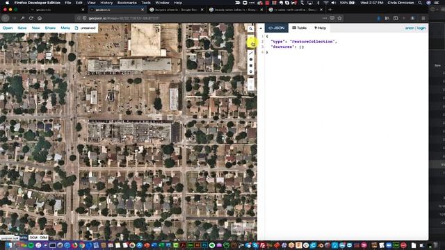
Task: Click the Firefox home button
Action: tap(40, 18)
